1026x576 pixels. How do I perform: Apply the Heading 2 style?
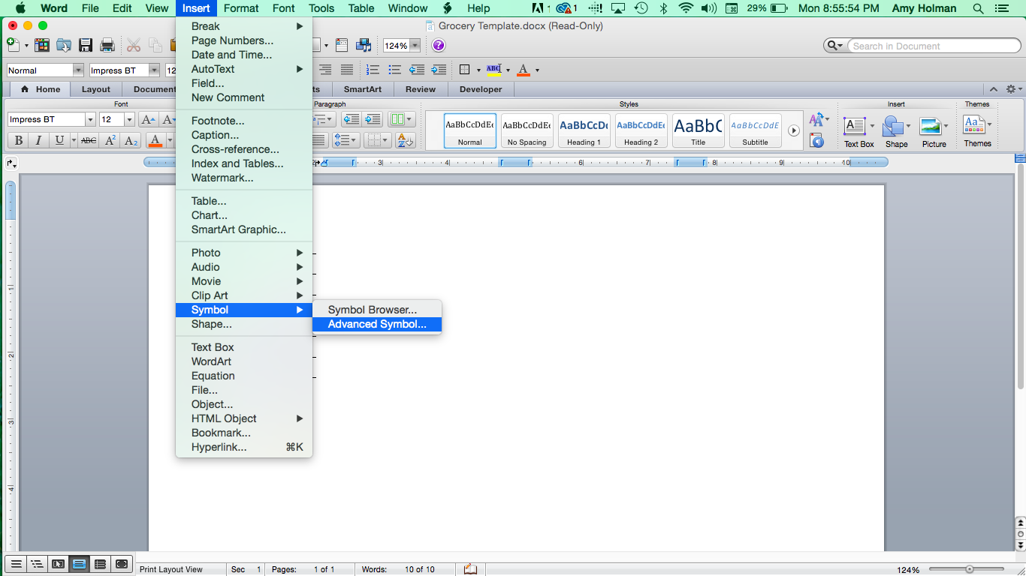(641, 130)
